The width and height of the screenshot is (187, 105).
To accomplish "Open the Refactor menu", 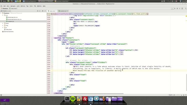I will [x=23, y=6].
